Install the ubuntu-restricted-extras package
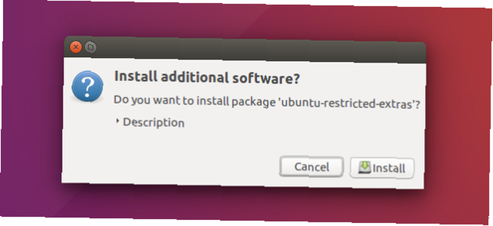This screenshot has width=493, height=226. coord(382,168)
